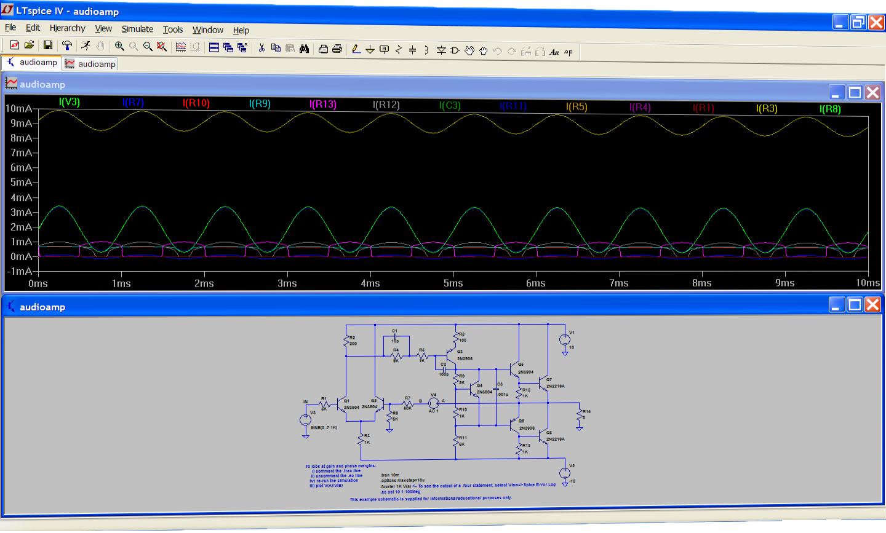Click the 10mA vertical axis label
The width and height of the screenshot is (886, 533).
coord(19,109)
